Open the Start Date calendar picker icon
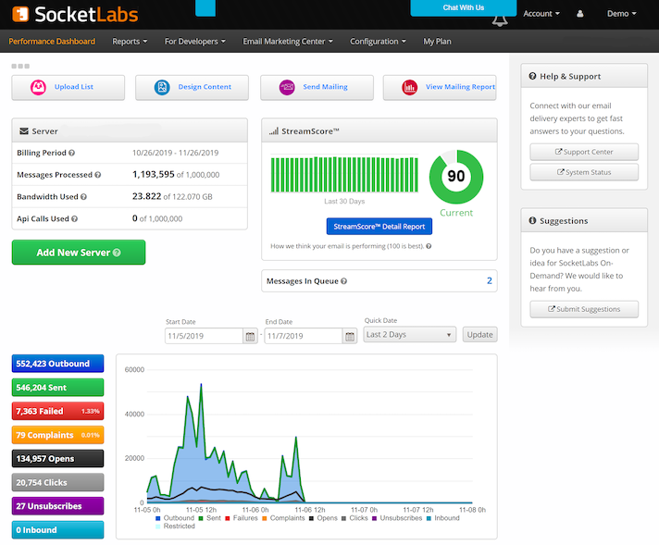Viewport: 659px width, 545px height. [250, 336]
